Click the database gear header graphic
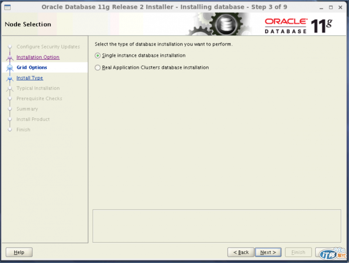Viewport: 349px width, 263px height. coord(219,24)
